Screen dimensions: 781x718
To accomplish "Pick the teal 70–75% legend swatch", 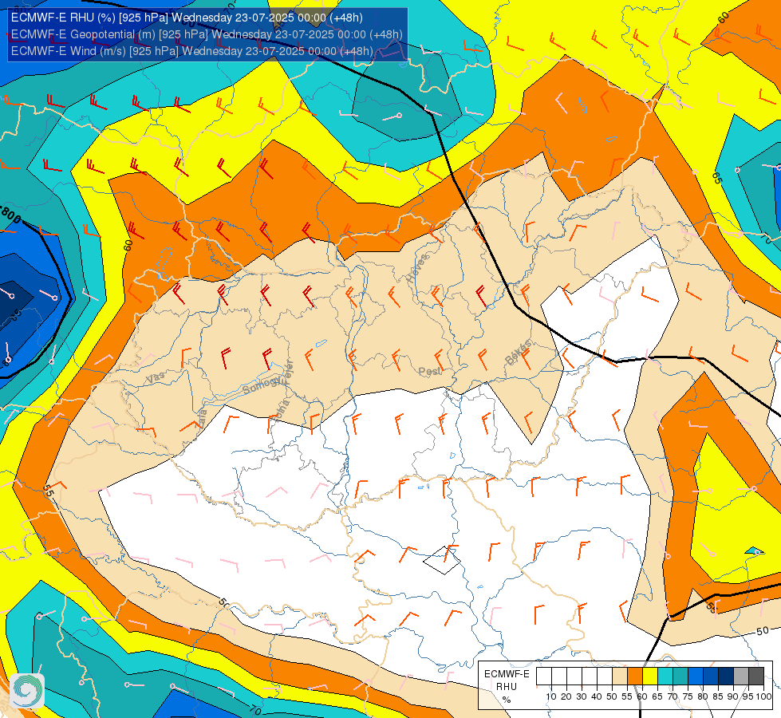I will point(680,677).
